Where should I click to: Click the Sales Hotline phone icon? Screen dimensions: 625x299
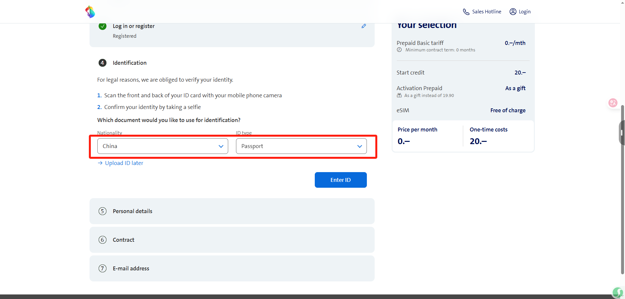pos(466,12)
